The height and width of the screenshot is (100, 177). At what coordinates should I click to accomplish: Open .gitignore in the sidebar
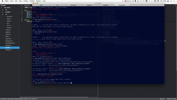(8, 32)
